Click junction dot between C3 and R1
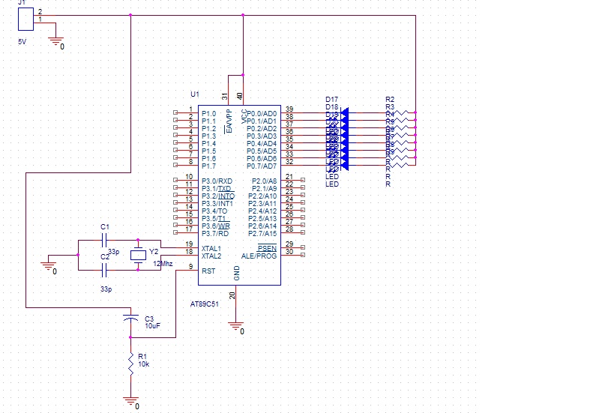 pos(130,337)
